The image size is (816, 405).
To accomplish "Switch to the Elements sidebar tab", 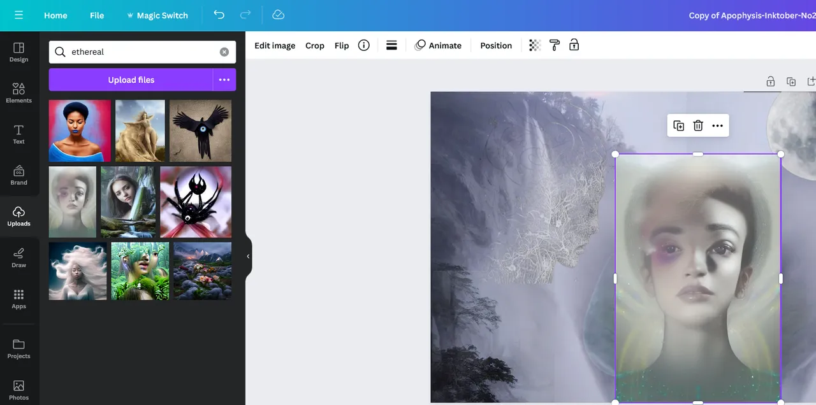I will coord(18,92).
